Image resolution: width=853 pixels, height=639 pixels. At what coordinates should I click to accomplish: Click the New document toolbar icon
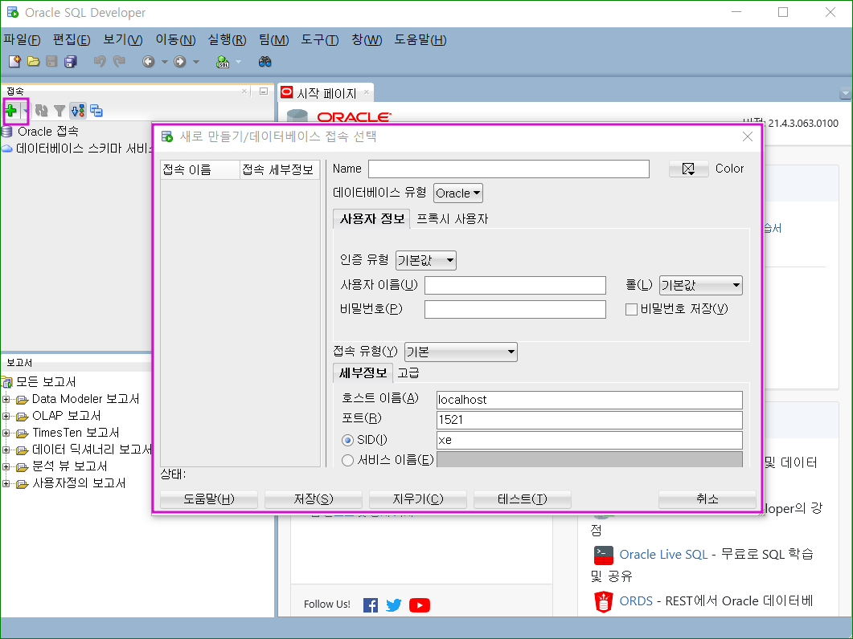(x=14, y=61)
